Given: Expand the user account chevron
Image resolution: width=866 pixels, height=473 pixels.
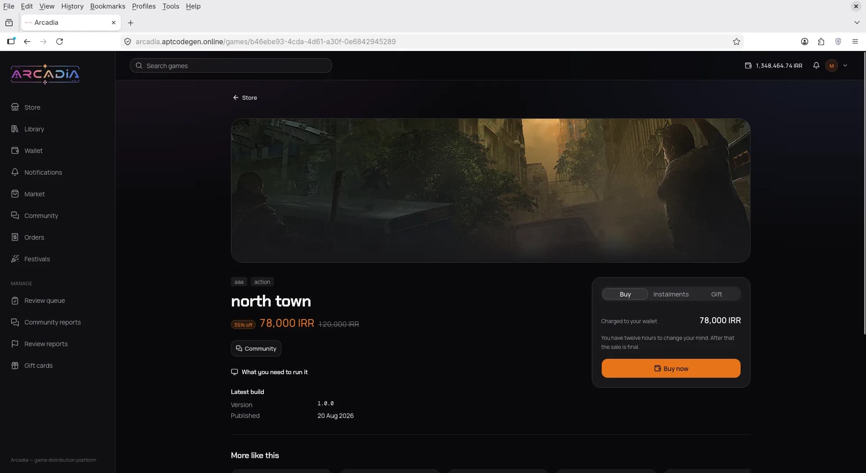Looking at the screenshot, I should (x=845, y=65).
